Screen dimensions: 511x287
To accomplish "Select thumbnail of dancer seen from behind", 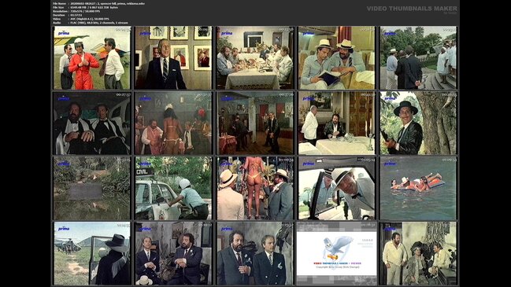I will pyautogui.click(x=255, y=189).
